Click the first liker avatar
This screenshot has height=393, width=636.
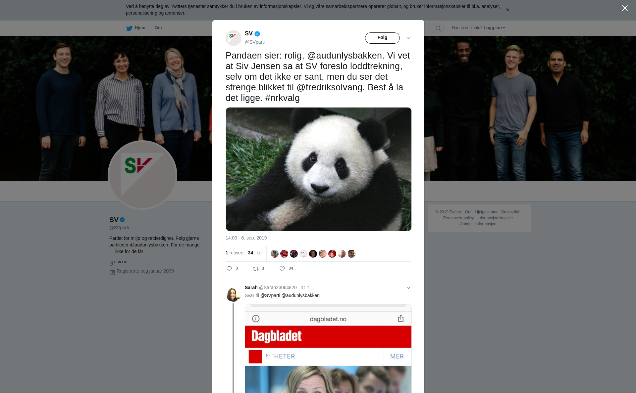click(x=275, y=254)
